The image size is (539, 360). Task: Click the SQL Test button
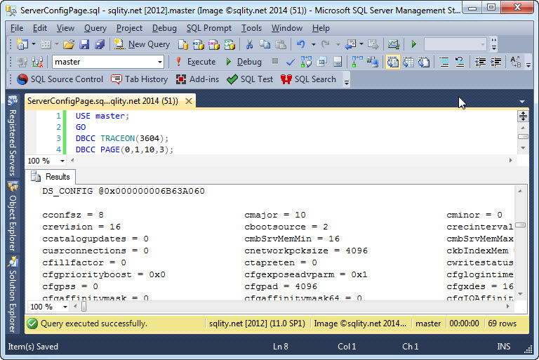pos(250,79)
